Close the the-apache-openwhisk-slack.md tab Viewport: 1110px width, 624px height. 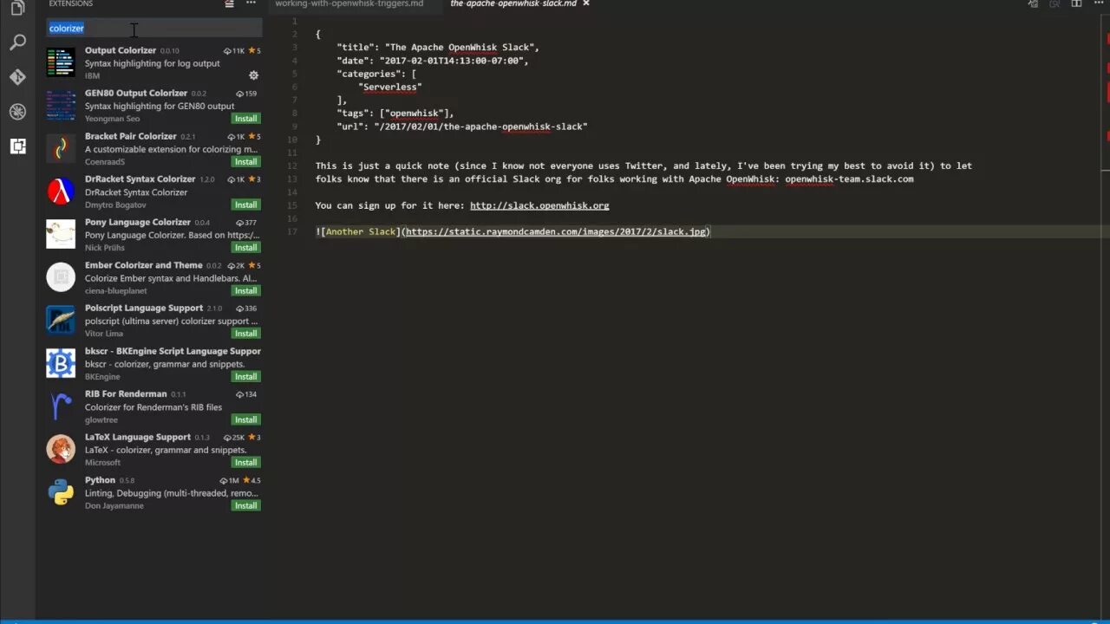coord(585,3)
